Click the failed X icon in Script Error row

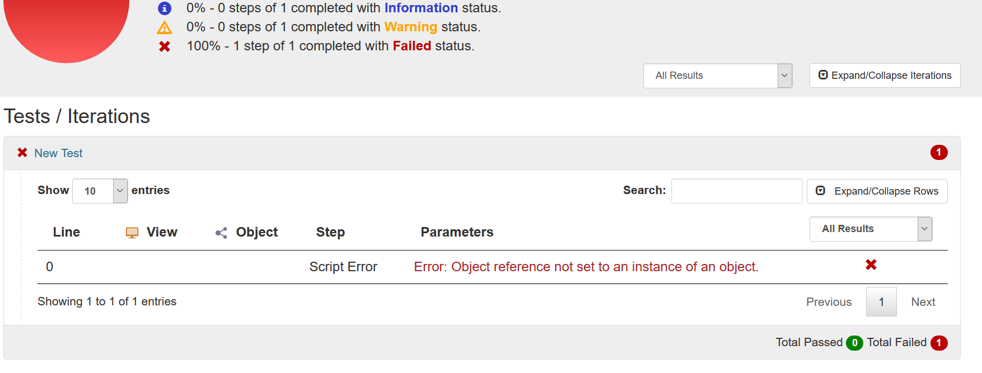tap(871, 265)
